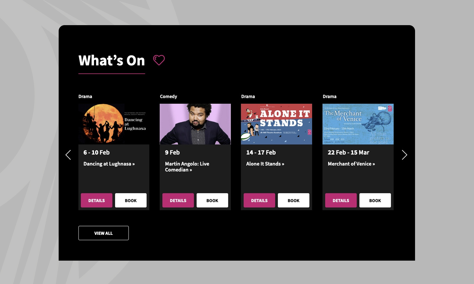474x284 pixels.
Task: Advance carousel with right arrow
Action: click(x=404, y=155)
